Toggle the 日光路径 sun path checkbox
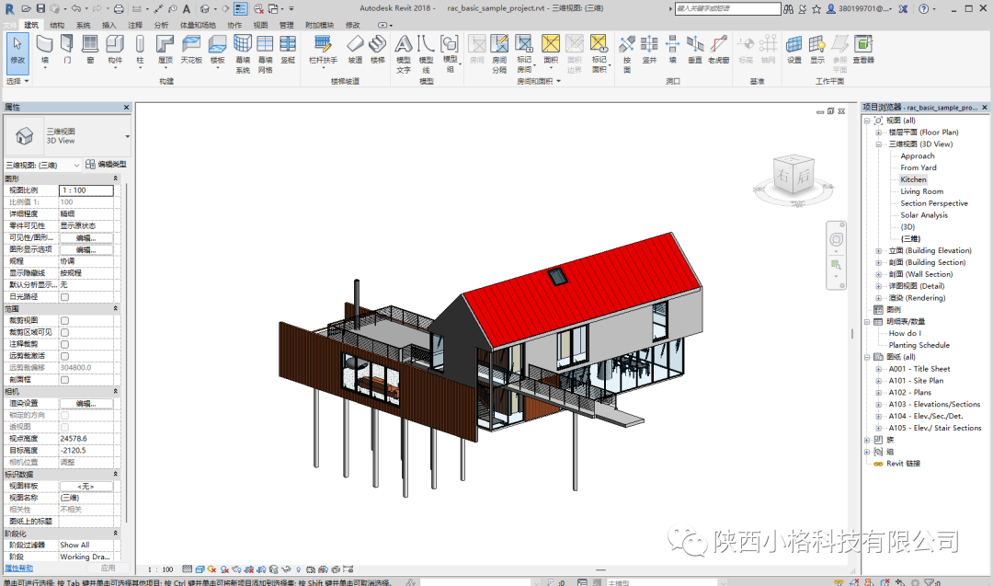 (64, 297)
